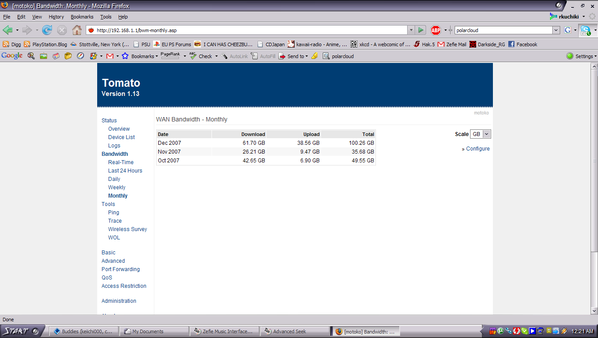Open the Port Forwarding section
This screenshot has width=598, height=338.
[x=120, y=269]
